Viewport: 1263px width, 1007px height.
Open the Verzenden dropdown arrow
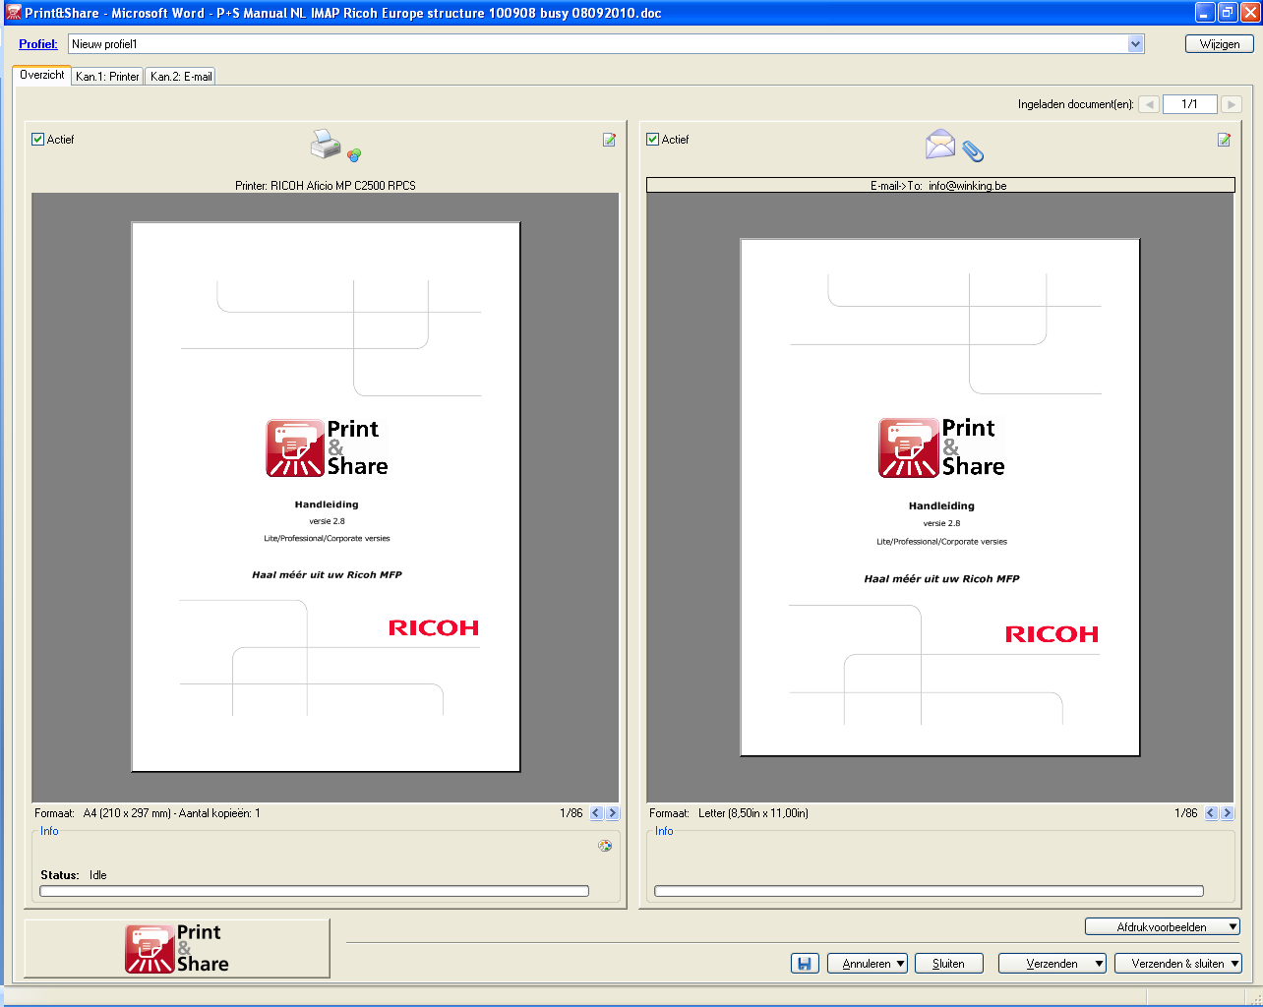(x=1099, y=964)
